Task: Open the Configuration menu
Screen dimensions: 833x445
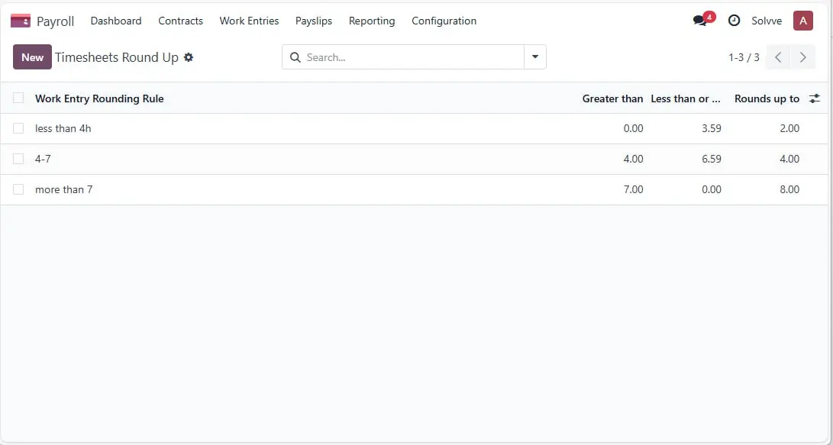Action: (x=444, y=21)
